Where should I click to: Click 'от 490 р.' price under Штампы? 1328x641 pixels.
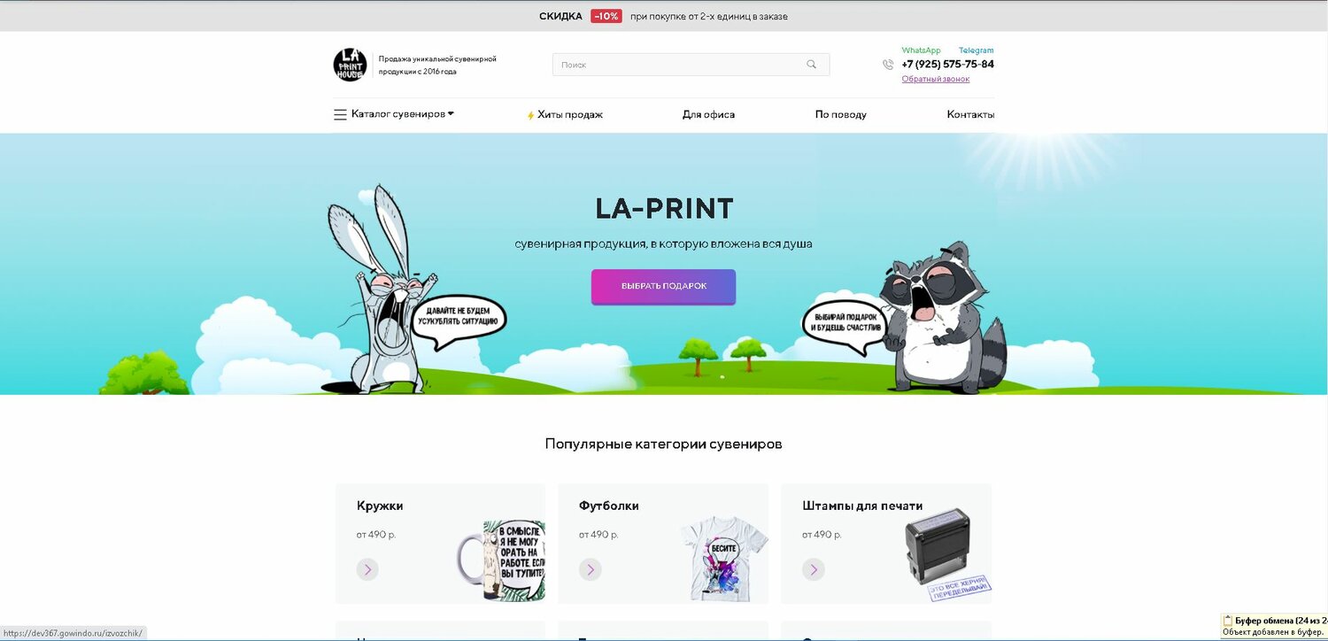(822, 535)
